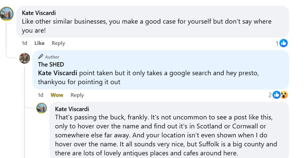This screenshot has height=158, width=305.
Task: Click the 1d timestamp under the first comment
Action: pos(25,43)
